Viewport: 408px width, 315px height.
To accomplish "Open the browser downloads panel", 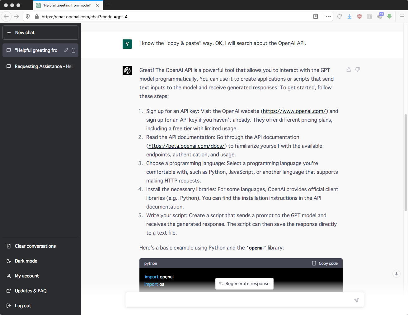I will point(349,16).
